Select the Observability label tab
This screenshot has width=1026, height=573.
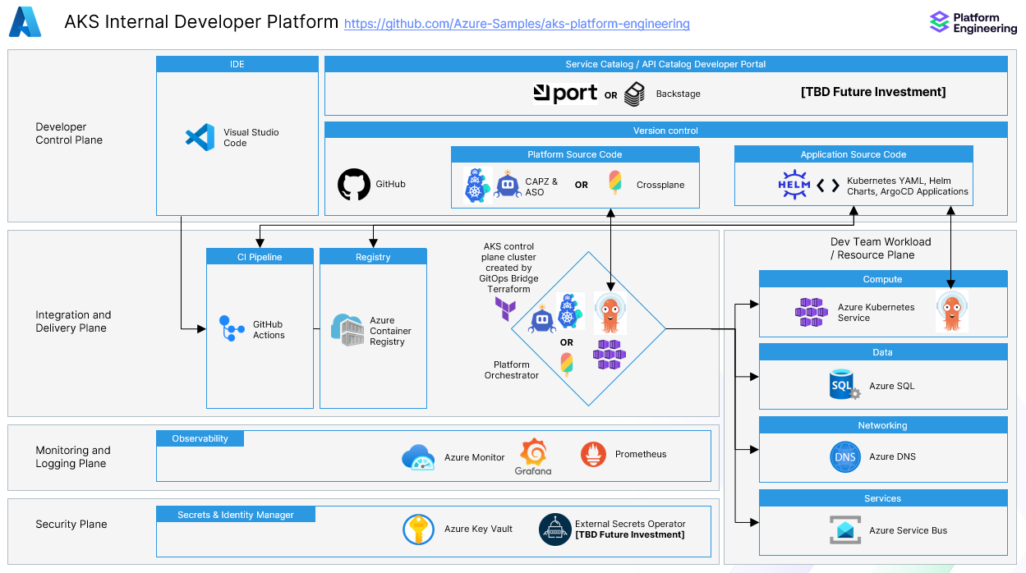pos(200,438)
